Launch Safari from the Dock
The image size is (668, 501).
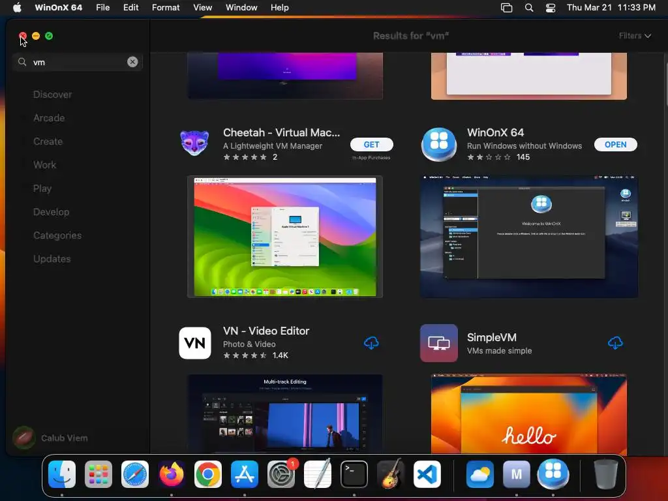135,474
